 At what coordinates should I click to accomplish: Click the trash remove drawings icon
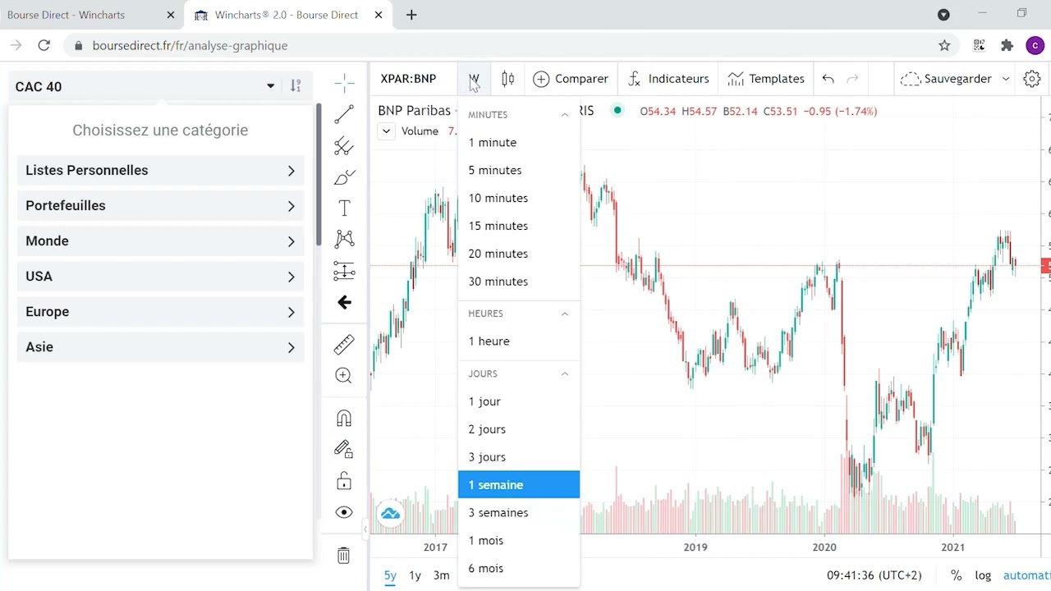[344, 556]
